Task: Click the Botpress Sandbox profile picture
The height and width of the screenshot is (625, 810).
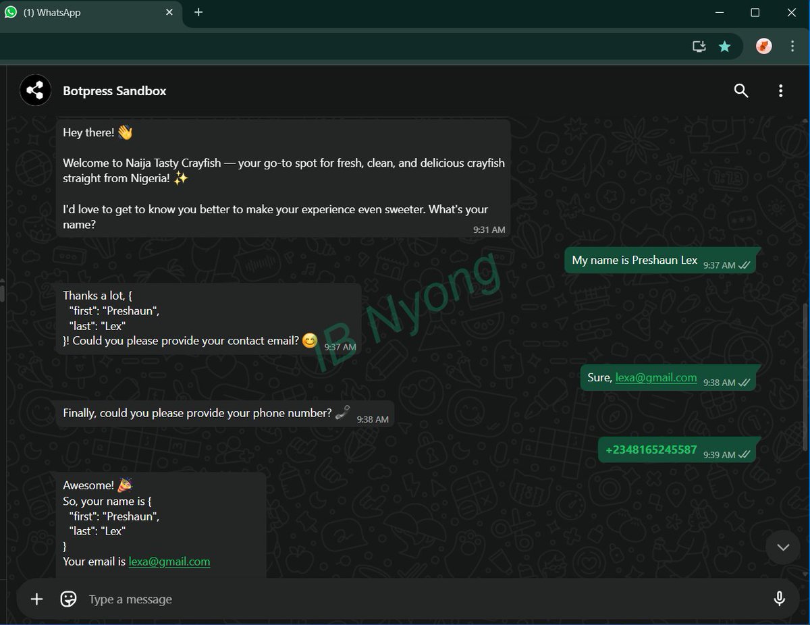Action: point(35,90)
